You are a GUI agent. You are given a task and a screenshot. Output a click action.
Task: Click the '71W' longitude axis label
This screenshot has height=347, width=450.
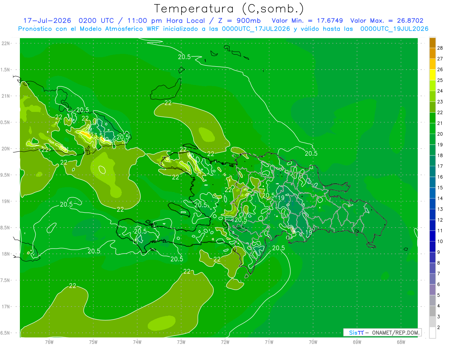click(269, 341)
